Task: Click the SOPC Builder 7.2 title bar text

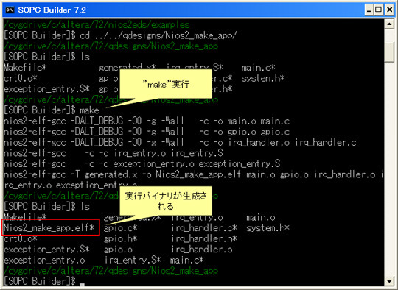Action: coord(52,10)
